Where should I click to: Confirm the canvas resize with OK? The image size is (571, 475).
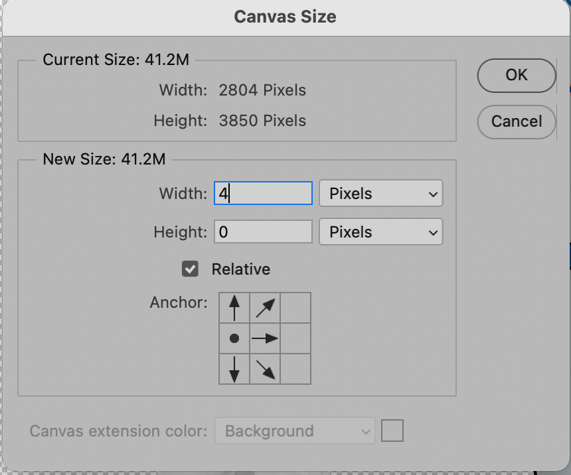(x=516, y=75)
